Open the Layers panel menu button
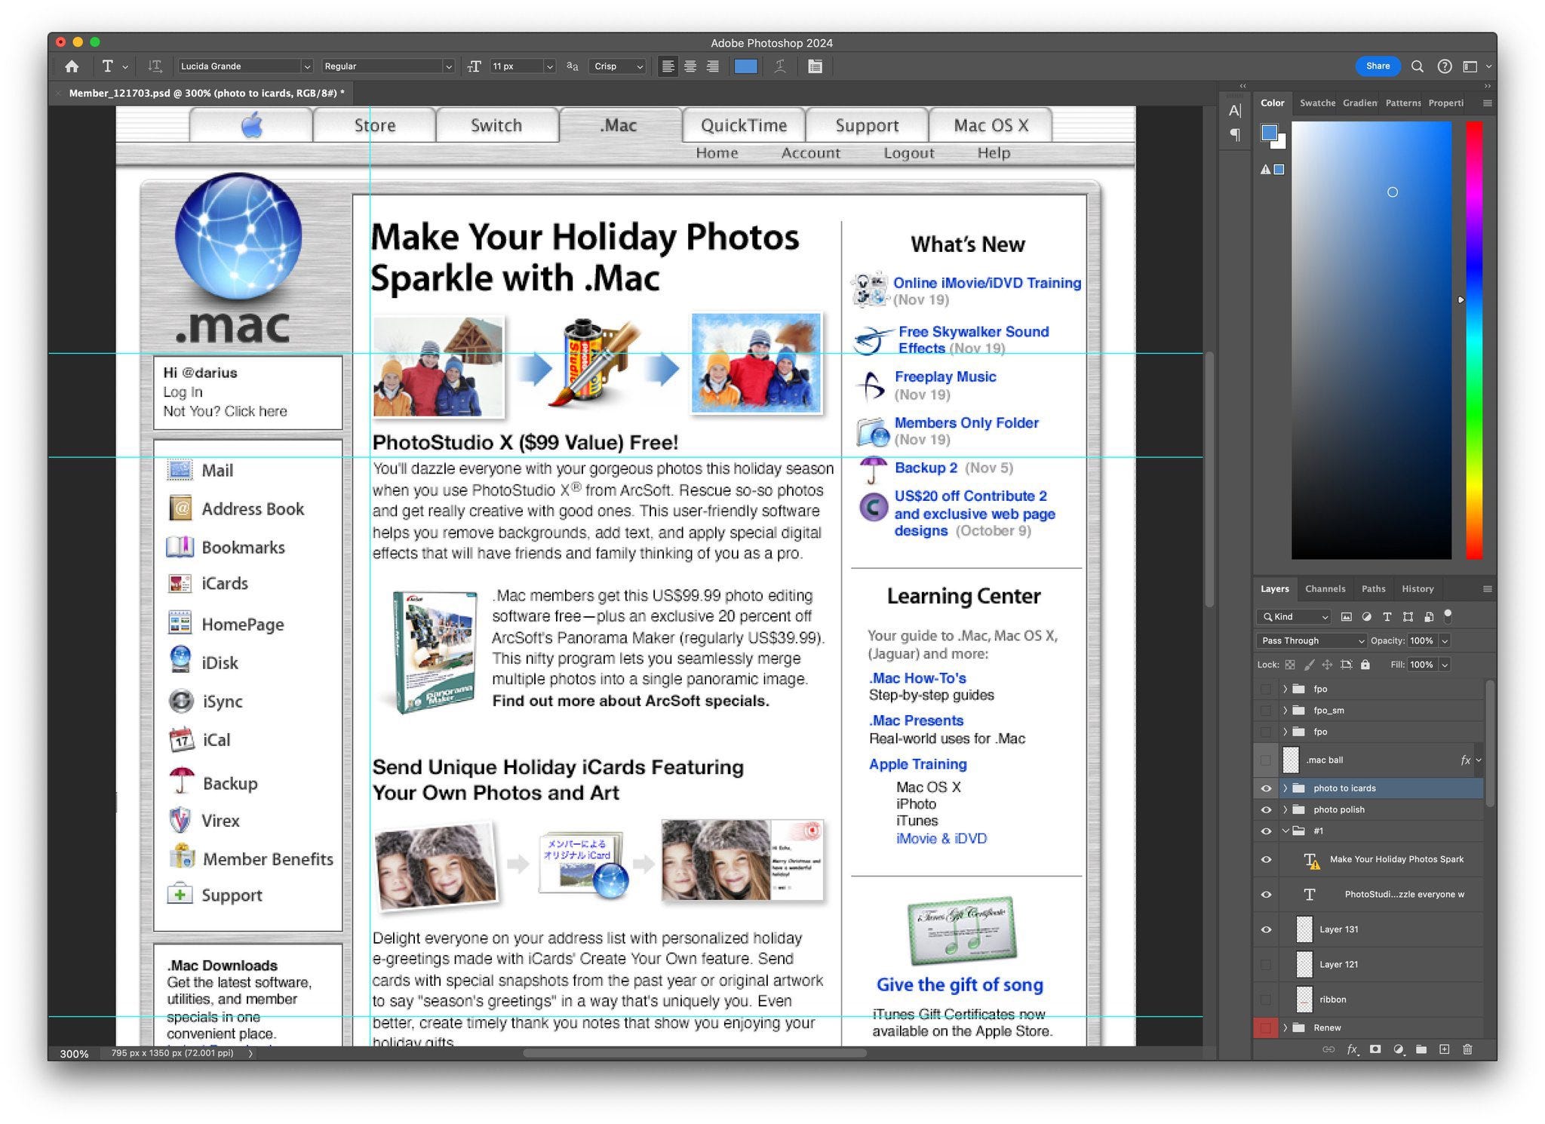The height and width of the screenshot is (1124, 1545). (x=1487, y=588)
